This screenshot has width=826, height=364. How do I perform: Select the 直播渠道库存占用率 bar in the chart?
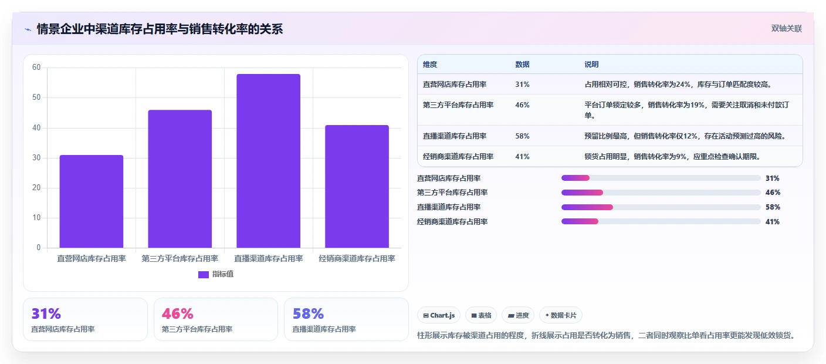tap(269, 161)
